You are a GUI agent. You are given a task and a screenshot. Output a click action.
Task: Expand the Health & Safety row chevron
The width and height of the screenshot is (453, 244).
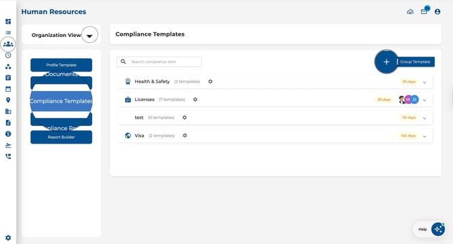coord(425,82)
